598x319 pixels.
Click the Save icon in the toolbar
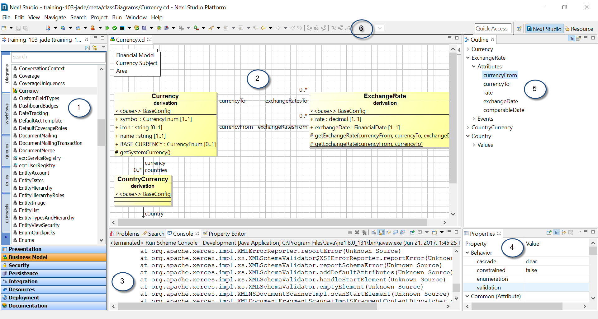[x=18, y=28]
